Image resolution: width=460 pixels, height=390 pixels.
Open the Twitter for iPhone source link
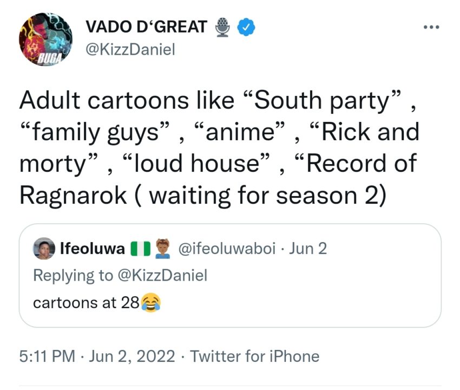(255, 356)
